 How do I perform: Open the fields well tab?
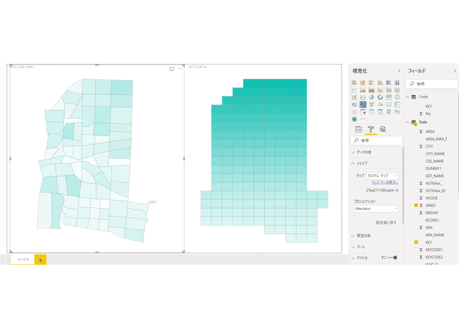[358, 129]
